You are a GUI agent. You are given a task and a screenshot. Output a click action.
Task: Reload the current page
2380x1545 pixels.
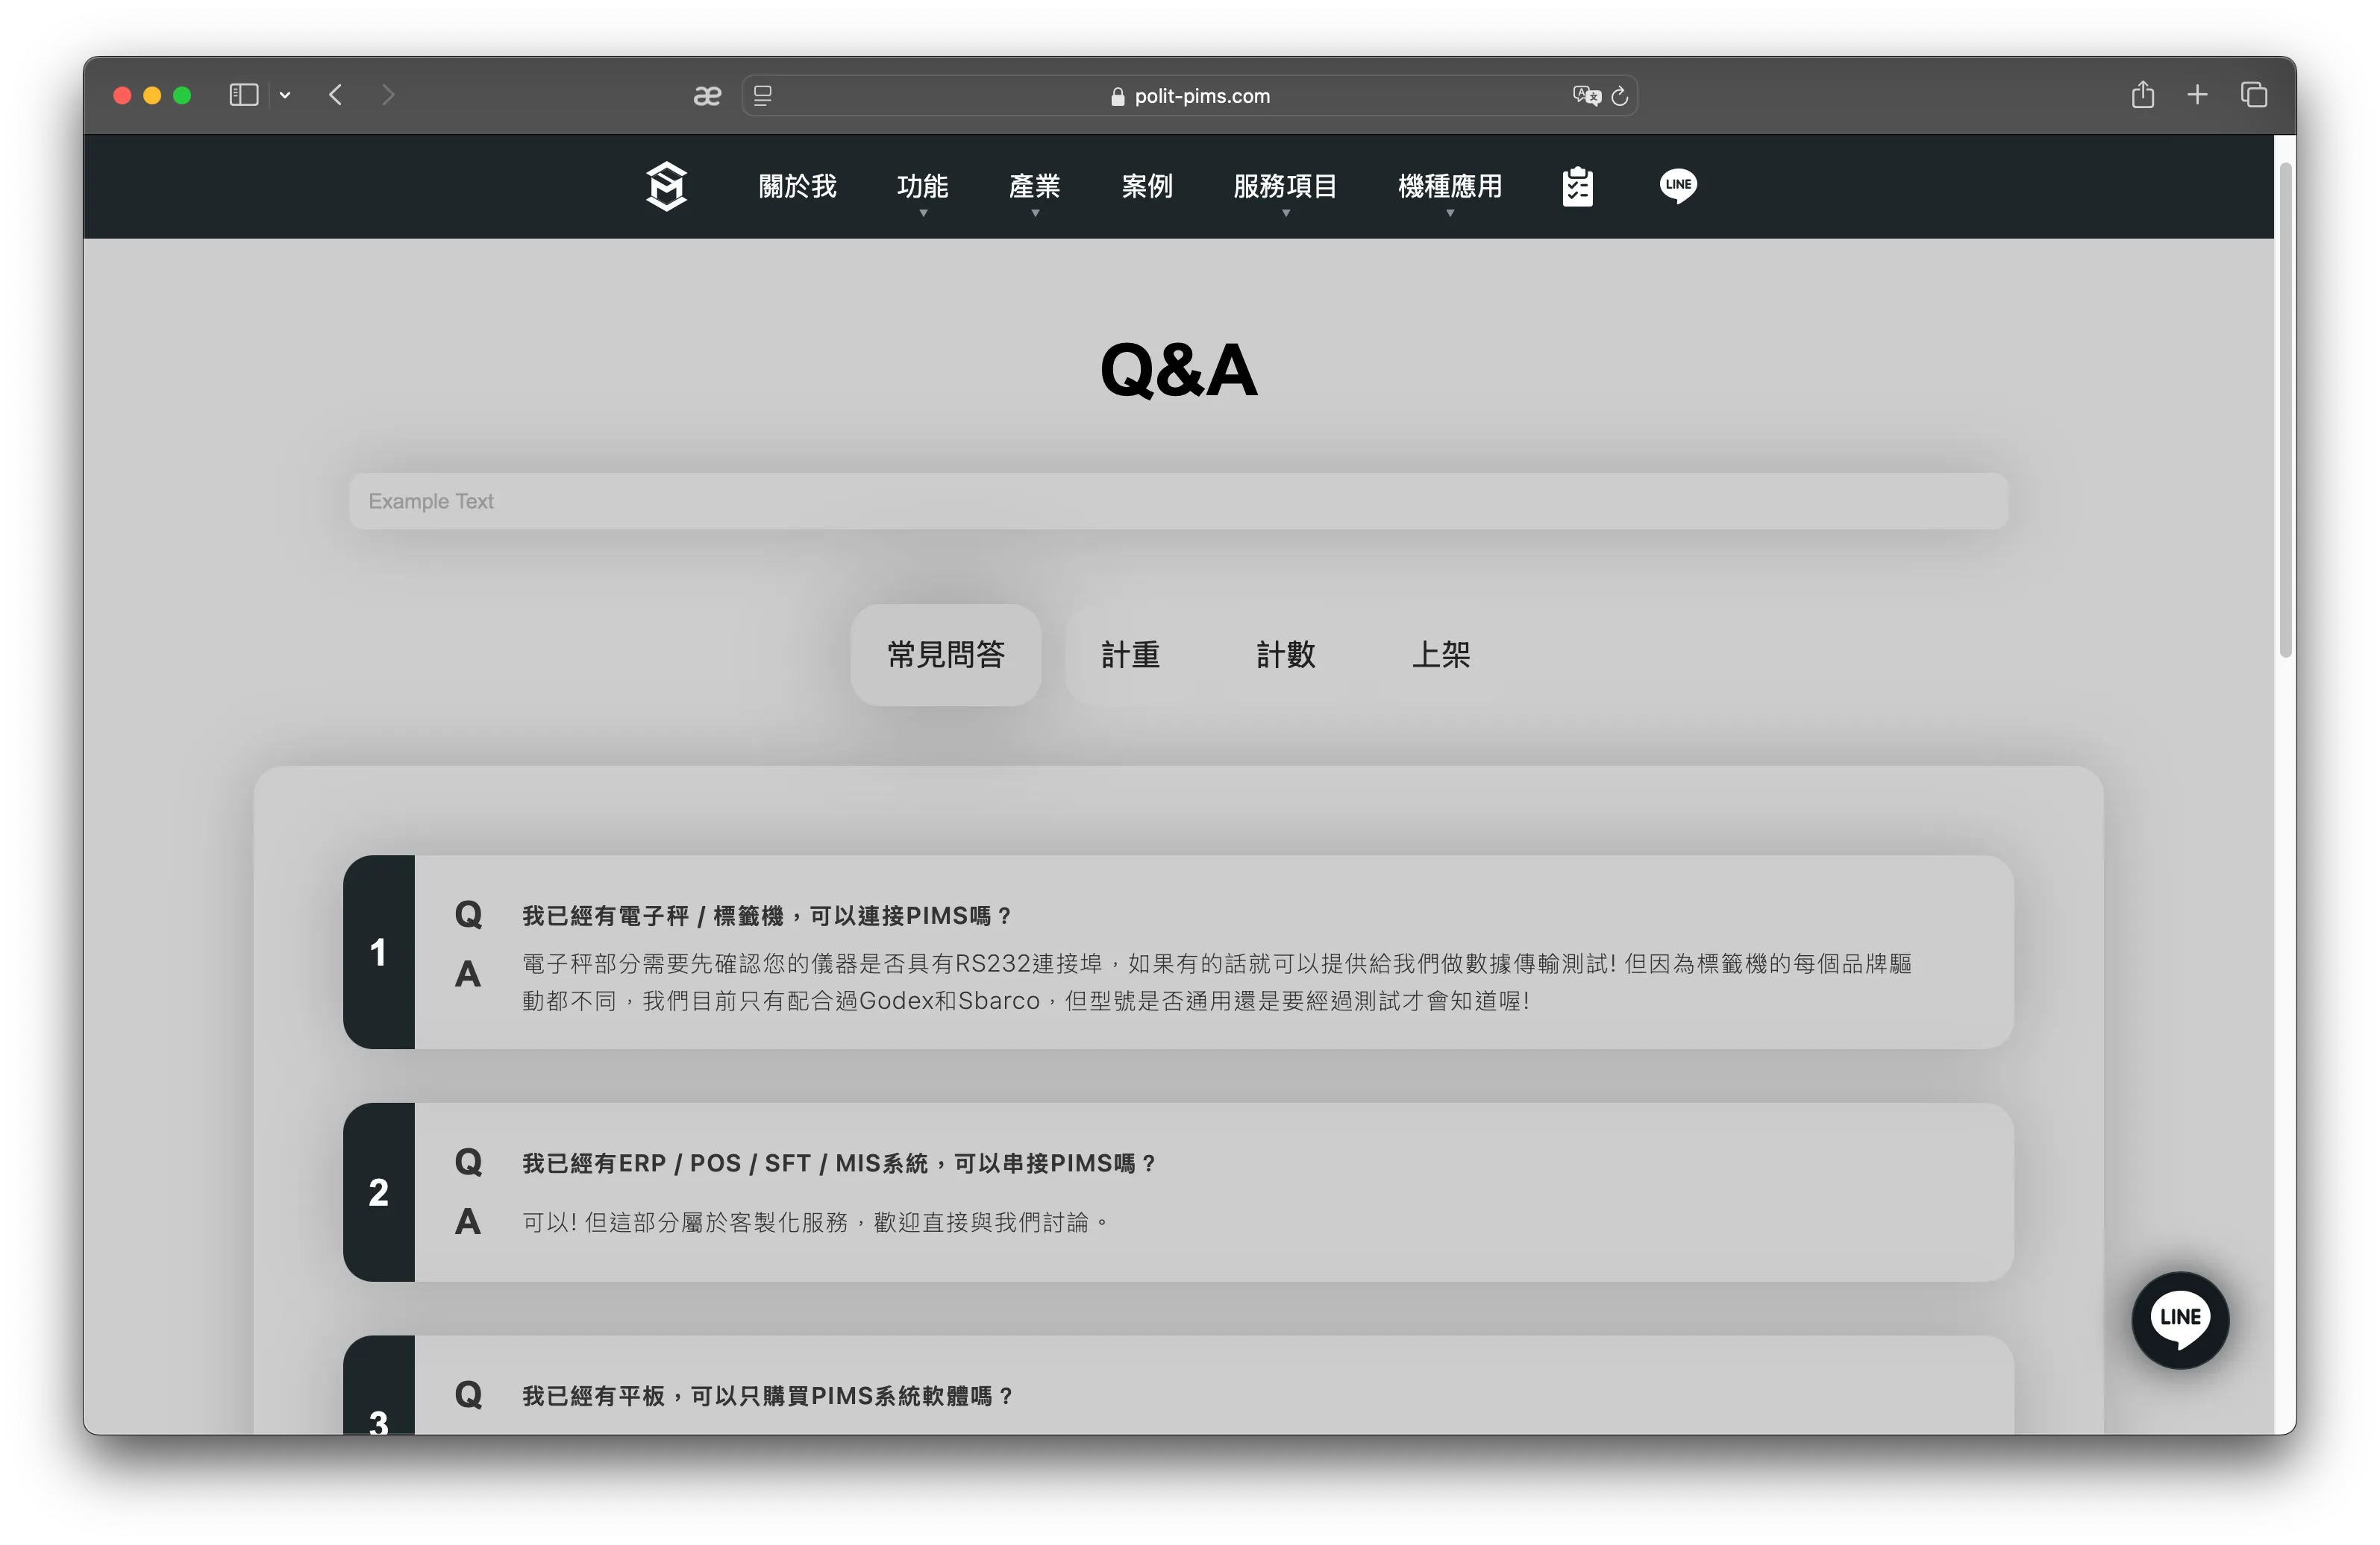(x=1620, y=96)
